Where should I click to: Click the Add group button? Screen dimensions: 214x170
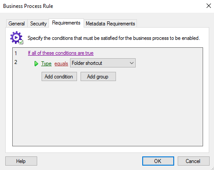pyautogui.click(x=98, y=76)
